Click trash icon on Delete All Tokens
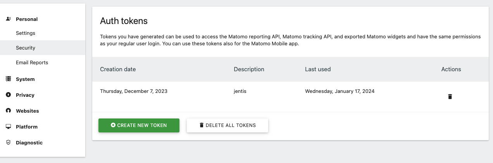Image resolution: width=493 pixels, height=163 pixels. [x=202, y=125]
